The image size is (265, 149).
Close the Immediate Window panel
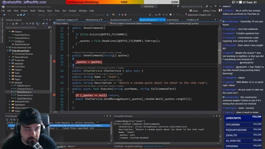(x=219, y=116)
